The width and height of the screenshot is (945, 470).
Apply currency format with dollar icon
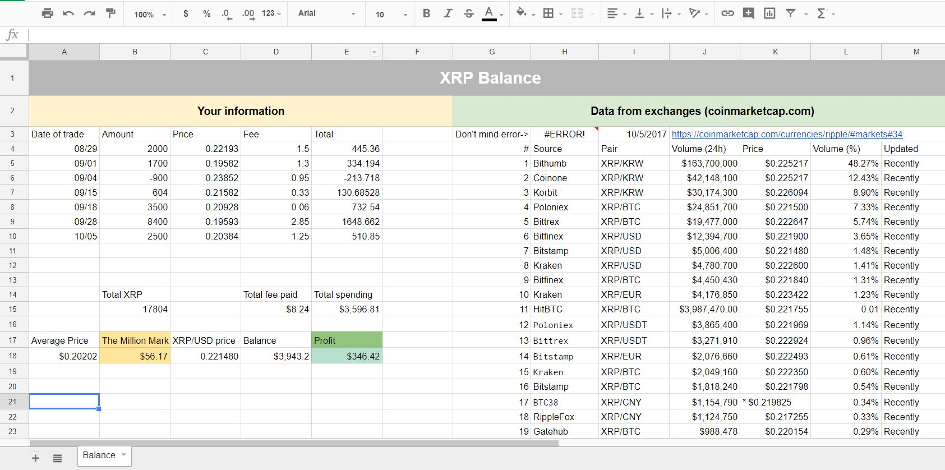186,13
